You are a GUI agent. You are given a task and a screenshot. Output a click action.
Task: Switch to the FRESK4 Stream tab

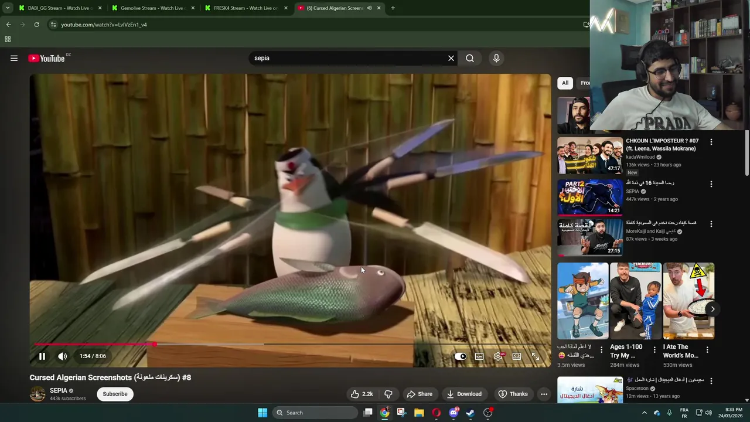click(x=246, y=8)
